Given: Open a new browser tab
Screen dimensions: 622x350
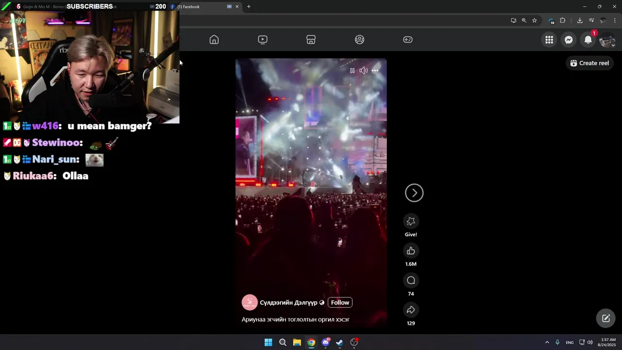Looking at the screenshot, I should 249,7.
